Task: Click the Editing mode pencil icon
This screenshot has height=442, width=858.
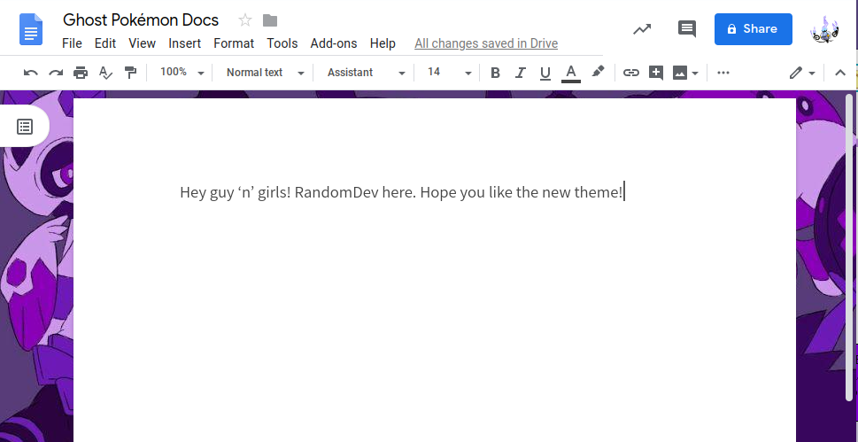Action: tap(796, 73)
